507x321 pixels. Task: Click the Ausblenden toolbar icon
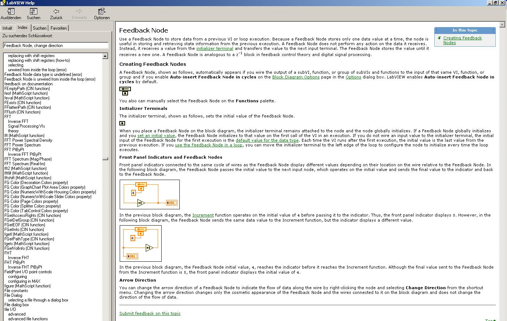[11, 11]
